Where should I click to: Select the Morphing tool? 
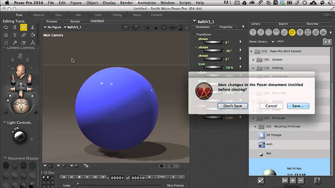point(24,43)
